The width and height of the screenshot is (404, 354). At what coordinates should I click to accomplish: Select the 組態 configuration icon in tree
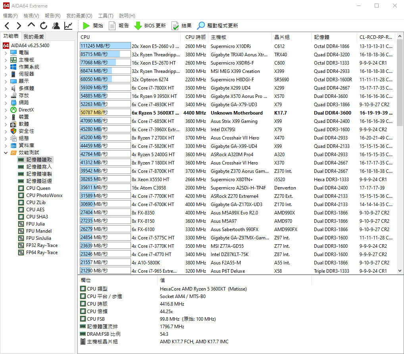point(13,138)
